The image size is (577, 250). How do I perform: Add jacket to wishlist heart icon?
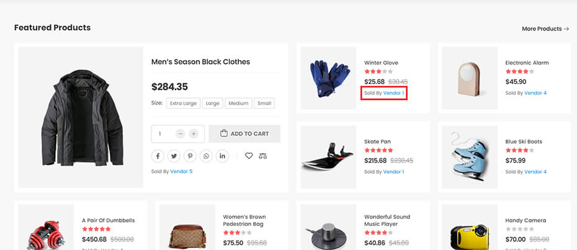click(249, 156)
